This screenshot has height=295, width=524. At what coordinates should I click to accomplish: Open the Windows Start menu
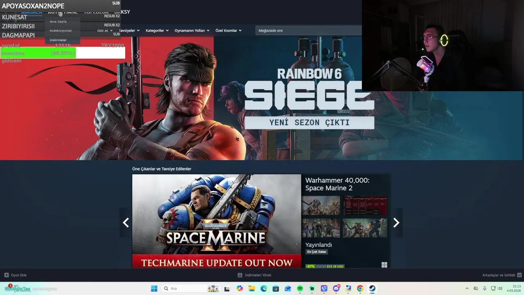[x=154, y=288]
